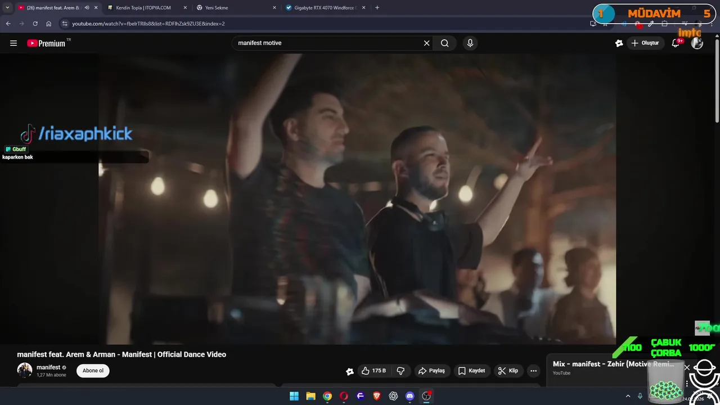Viewport: 720px width, 405px height.
Task: Open ChatGPT app from taskbar
Action: (393, 396)
